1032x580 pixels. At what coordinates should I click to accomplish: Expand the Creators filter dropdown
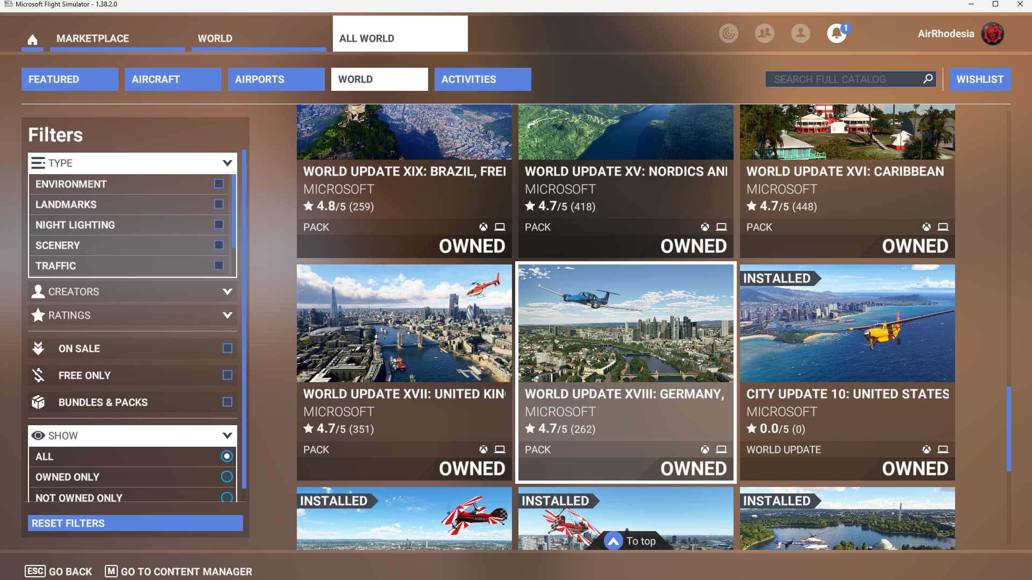(227, 291)
